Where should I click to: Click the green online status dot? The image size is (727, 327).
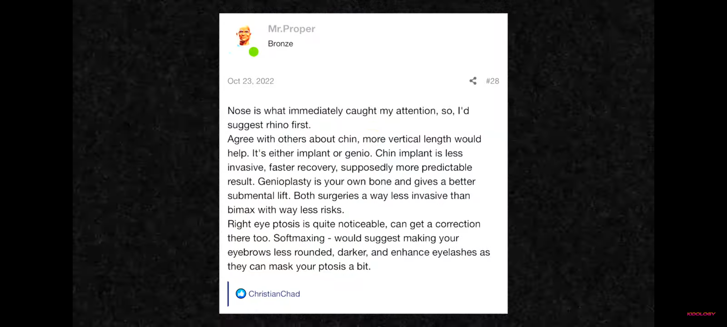(x=254, y=52)
